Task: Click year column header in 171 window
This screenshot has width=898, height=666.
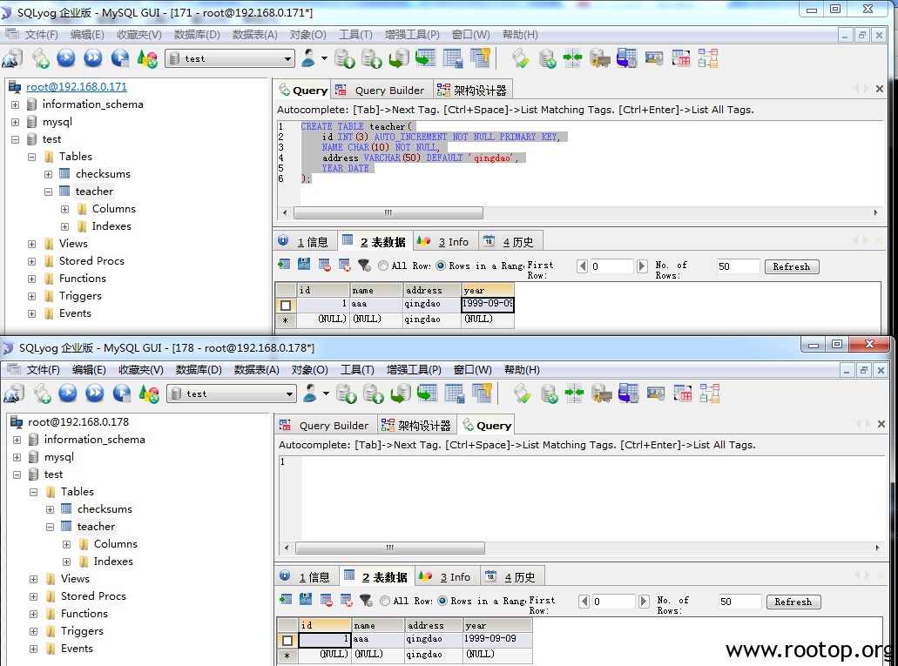Action: pyautogui.click(x=488, y=290)
